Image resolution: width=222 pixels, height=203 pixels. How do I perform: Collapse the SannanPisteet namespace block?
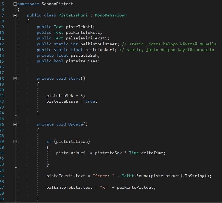tap(15, 4)
